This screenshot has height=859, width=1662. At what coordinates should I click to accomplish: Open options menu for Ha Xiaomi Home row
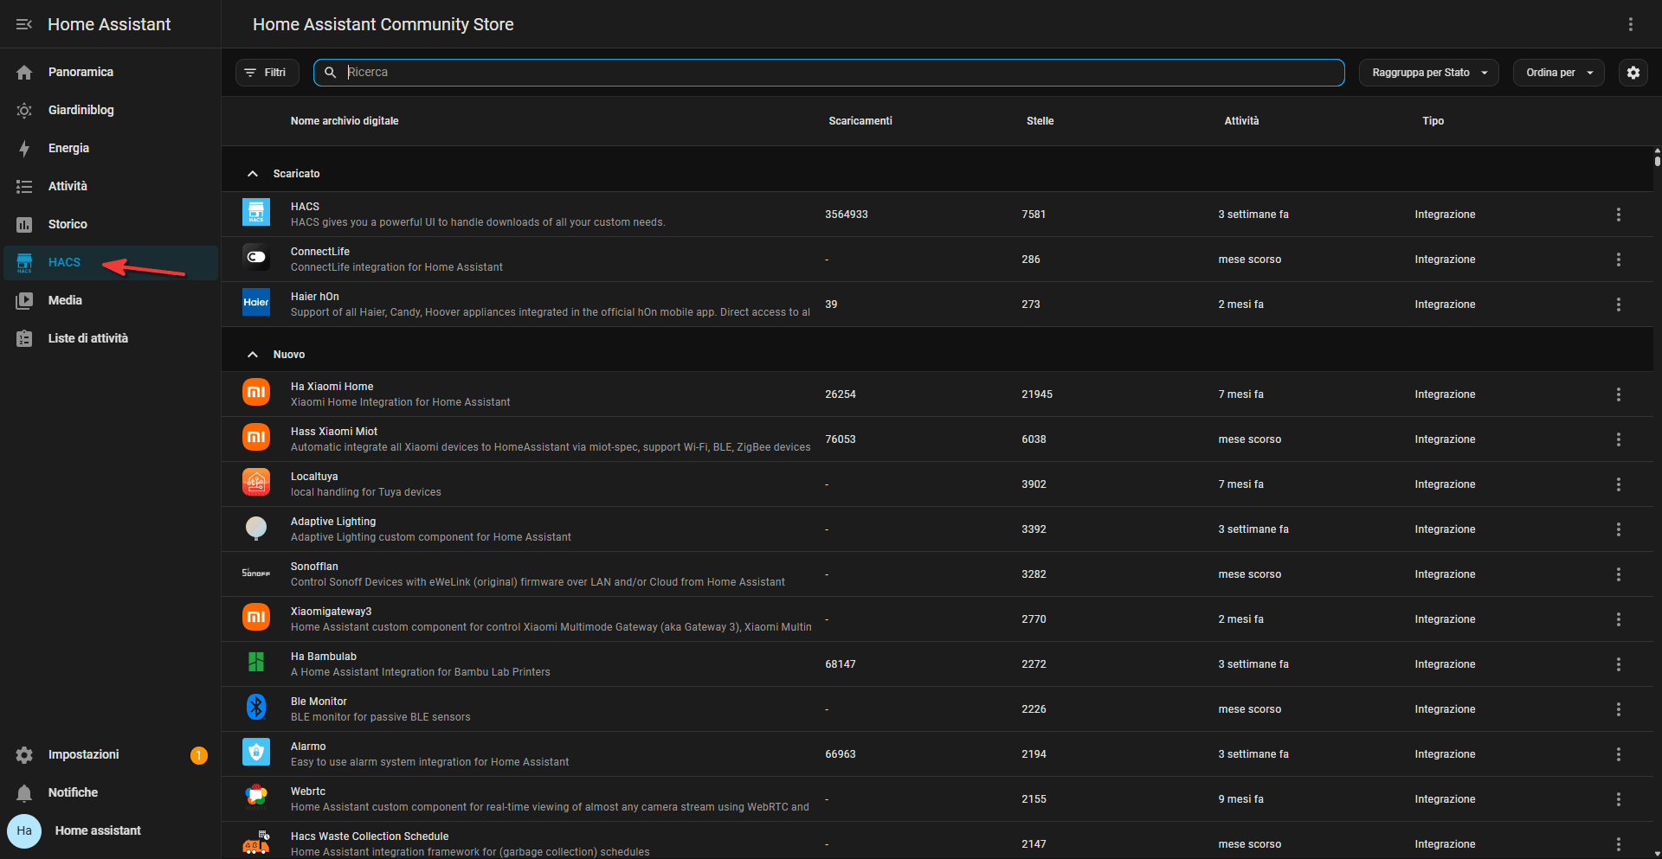[1619, 394]
